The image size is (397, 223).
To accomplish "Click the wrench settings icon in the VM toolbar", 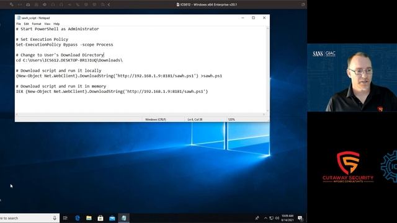I will click(x=11, y=4).
